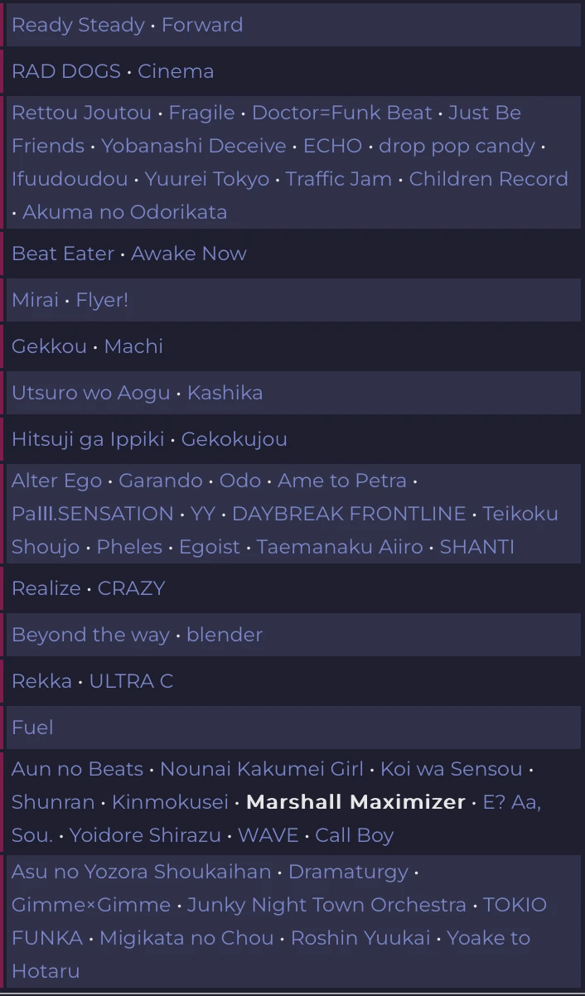Open the Gekokujou link
The height and width of the screenshot is (996, 585).
point(234,439)
